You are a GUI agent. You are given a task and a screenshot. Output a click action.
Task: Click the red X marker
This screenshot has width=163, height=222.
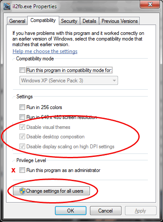pyautogui.click(x=13, y=170)
